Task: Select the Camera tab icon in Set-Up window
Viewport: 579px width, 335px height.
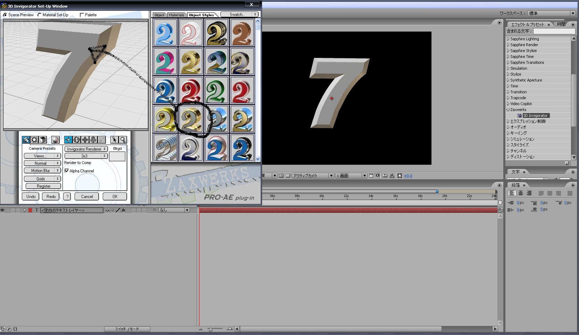Action: tap(26, 140)
